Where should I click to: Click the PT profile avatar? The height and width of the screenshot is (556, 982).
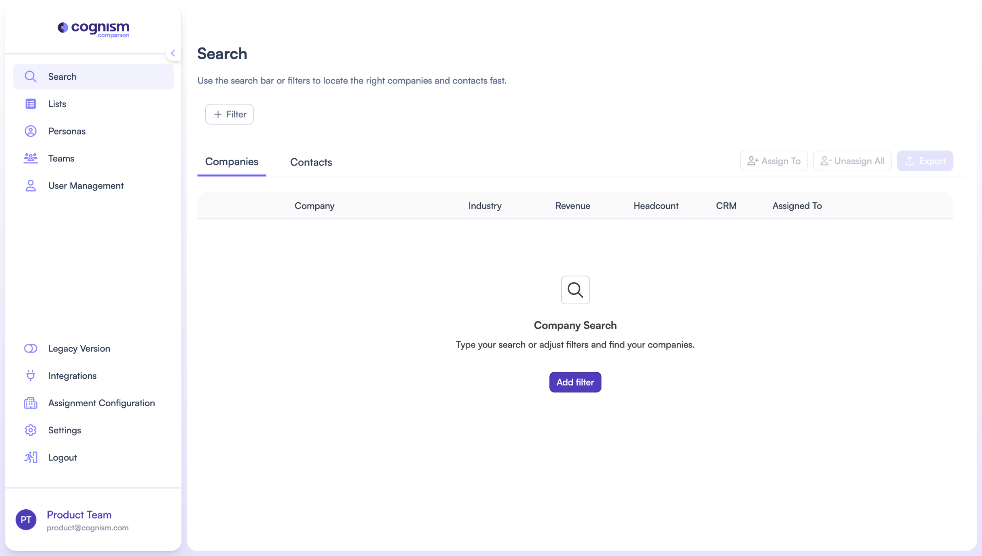tap(26, 520)
